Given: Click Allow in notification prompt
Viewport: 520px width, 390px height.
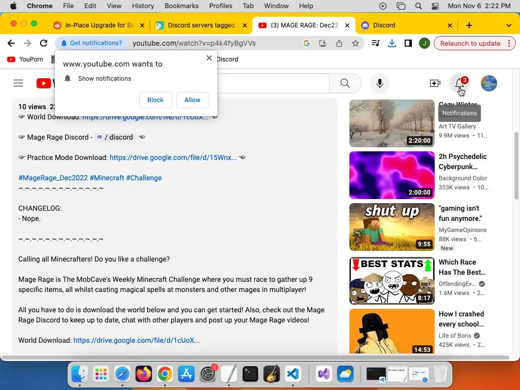Looking at the screenshot, I should (192, 100).
